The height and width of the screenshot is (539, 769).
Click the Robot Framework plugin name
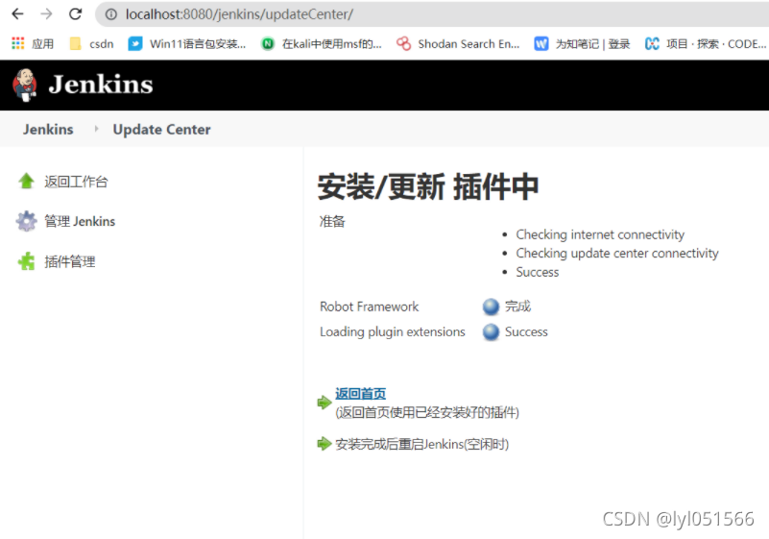click(370, 306)
